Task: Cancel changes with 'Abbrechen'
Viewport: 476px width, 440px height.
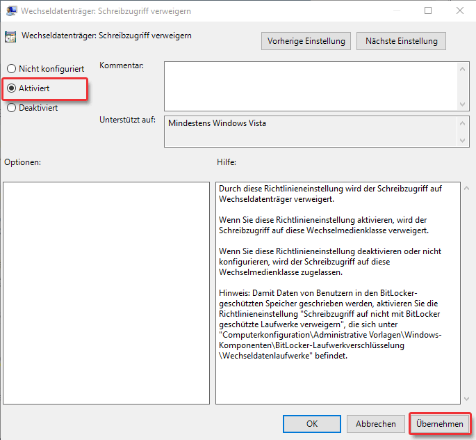Action: [x=376, y=423]
